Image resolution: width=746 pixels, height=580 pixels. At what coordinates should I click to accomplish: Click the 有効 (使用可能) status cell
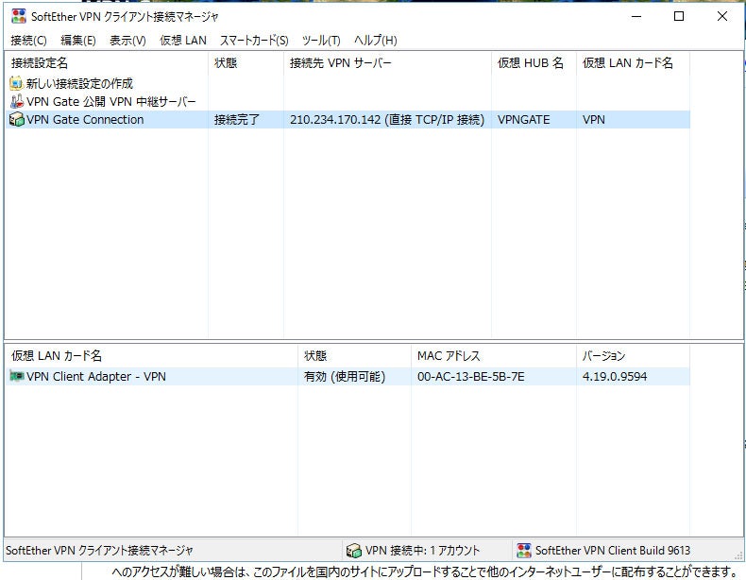click(x=345, y=376)
